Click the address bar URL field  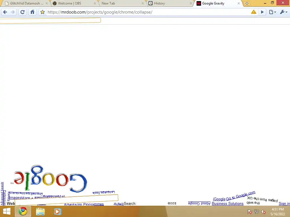(x=148, y=12)
